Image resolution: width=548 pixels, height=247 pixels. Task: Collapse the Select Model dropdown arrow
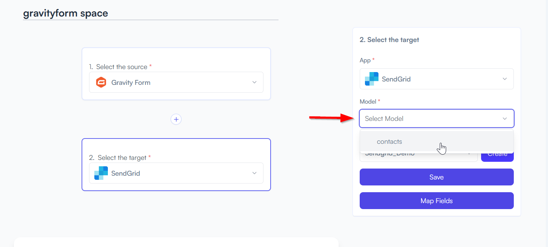(x=505, y=119)
